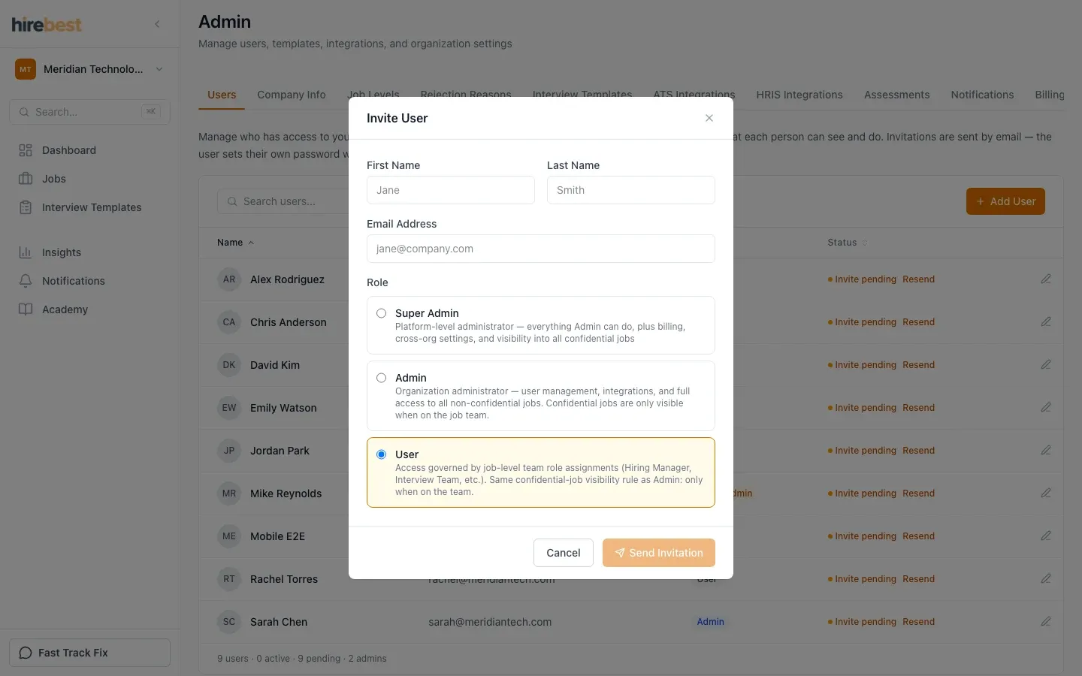
Task: Open Notifications in the sidebar
Action: click(x=89, y=281)
